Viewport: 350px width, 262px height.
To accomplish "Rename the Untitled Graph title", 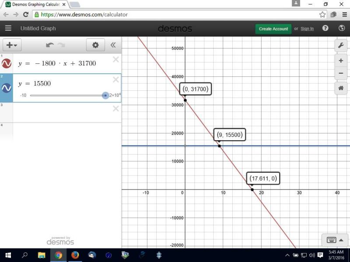I will coord(38,28).
